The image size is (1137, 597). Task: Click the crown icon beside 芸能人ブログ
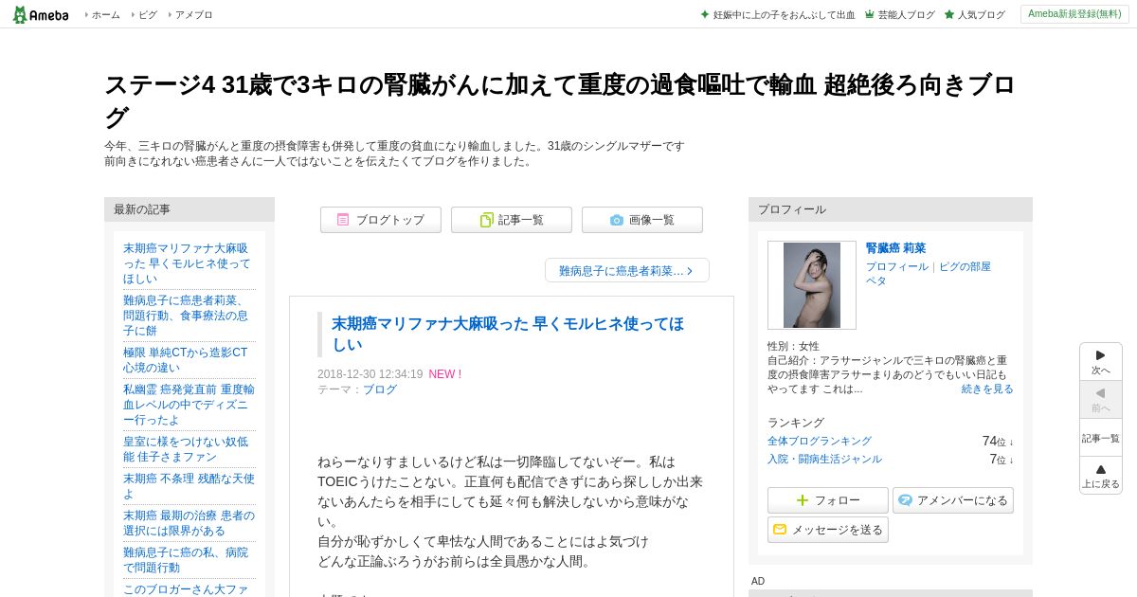tap(870, 14)
